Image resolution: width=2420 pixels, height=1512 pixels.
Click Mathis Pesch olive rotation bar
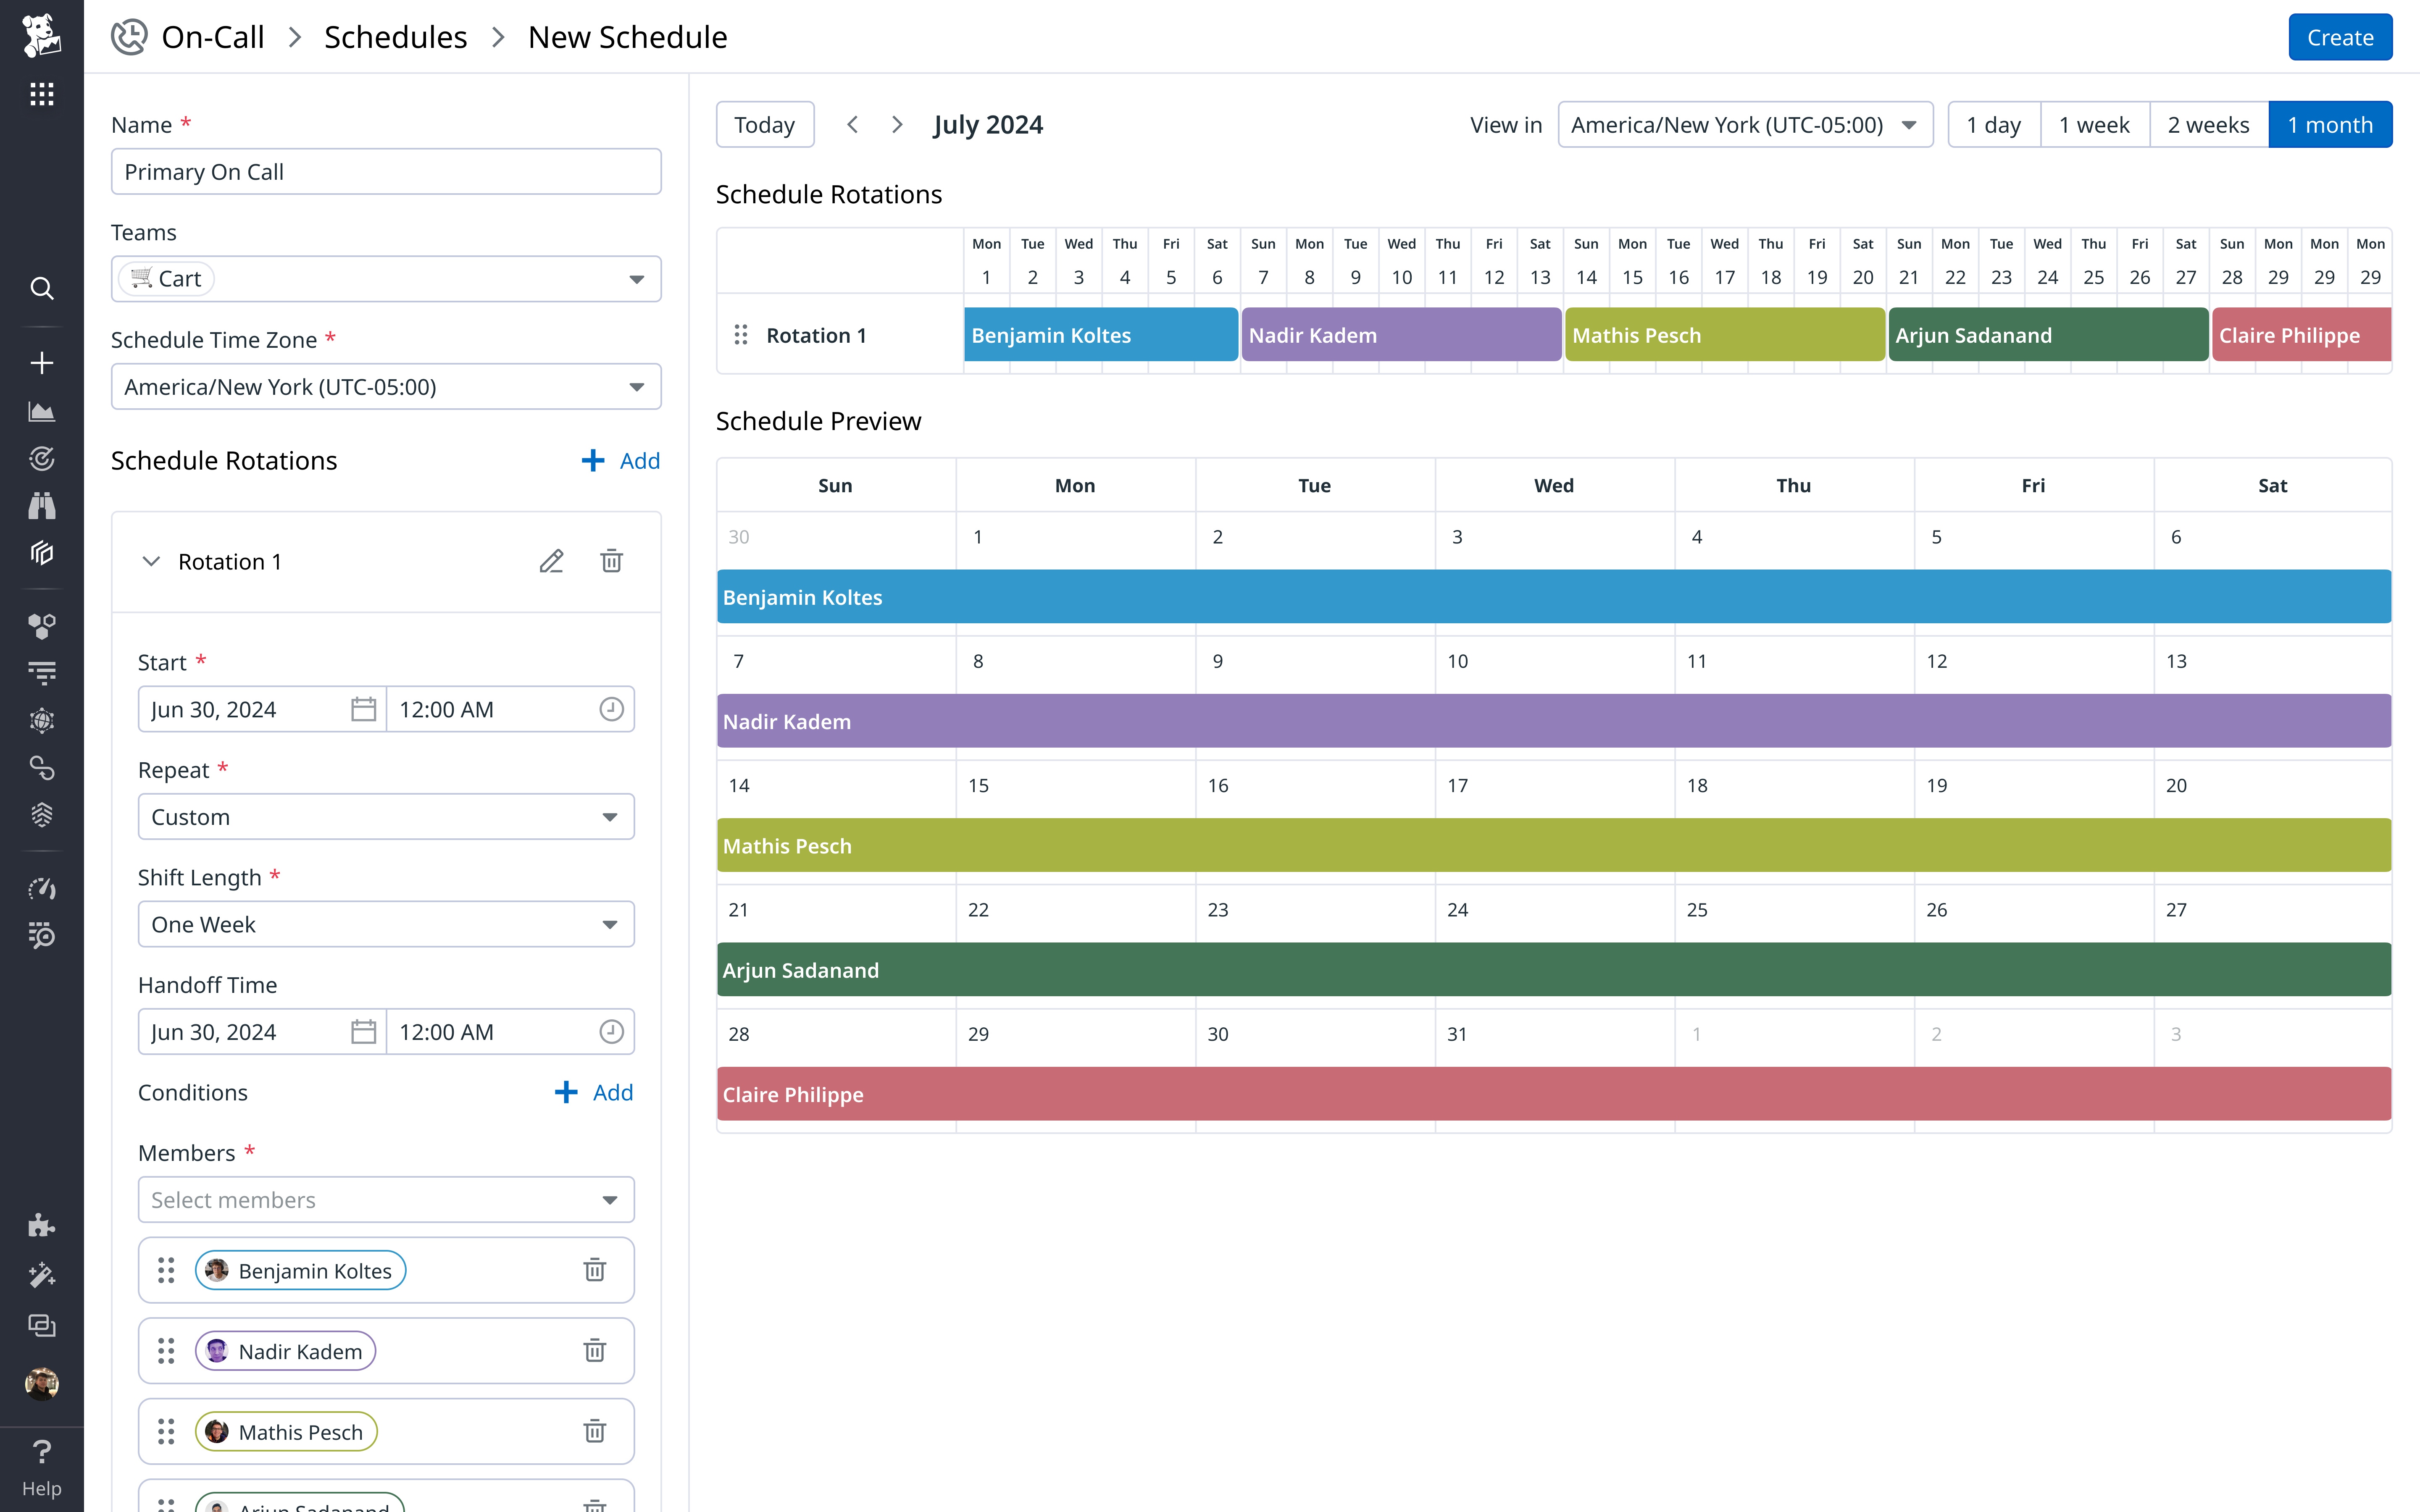1723,335
